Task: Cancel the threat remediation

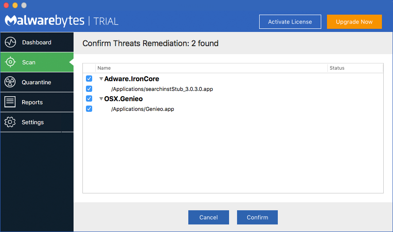Action: point(209,217)
